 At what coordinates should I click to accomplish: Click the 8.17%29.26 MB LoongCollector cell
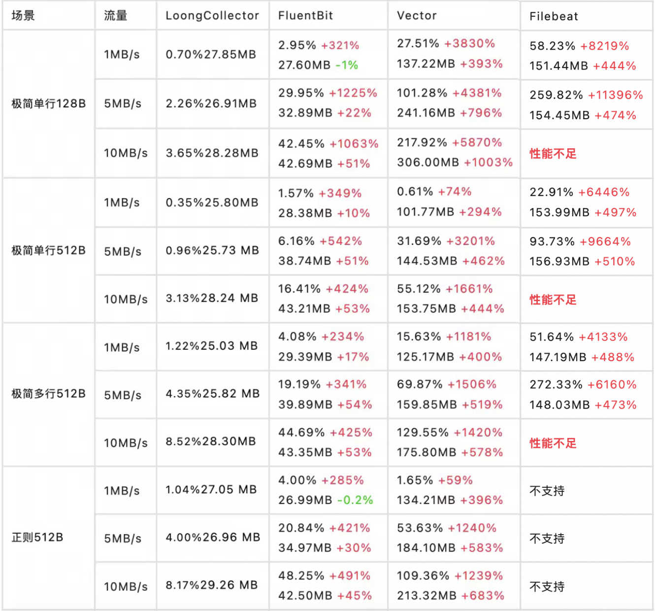coord(212,585)
